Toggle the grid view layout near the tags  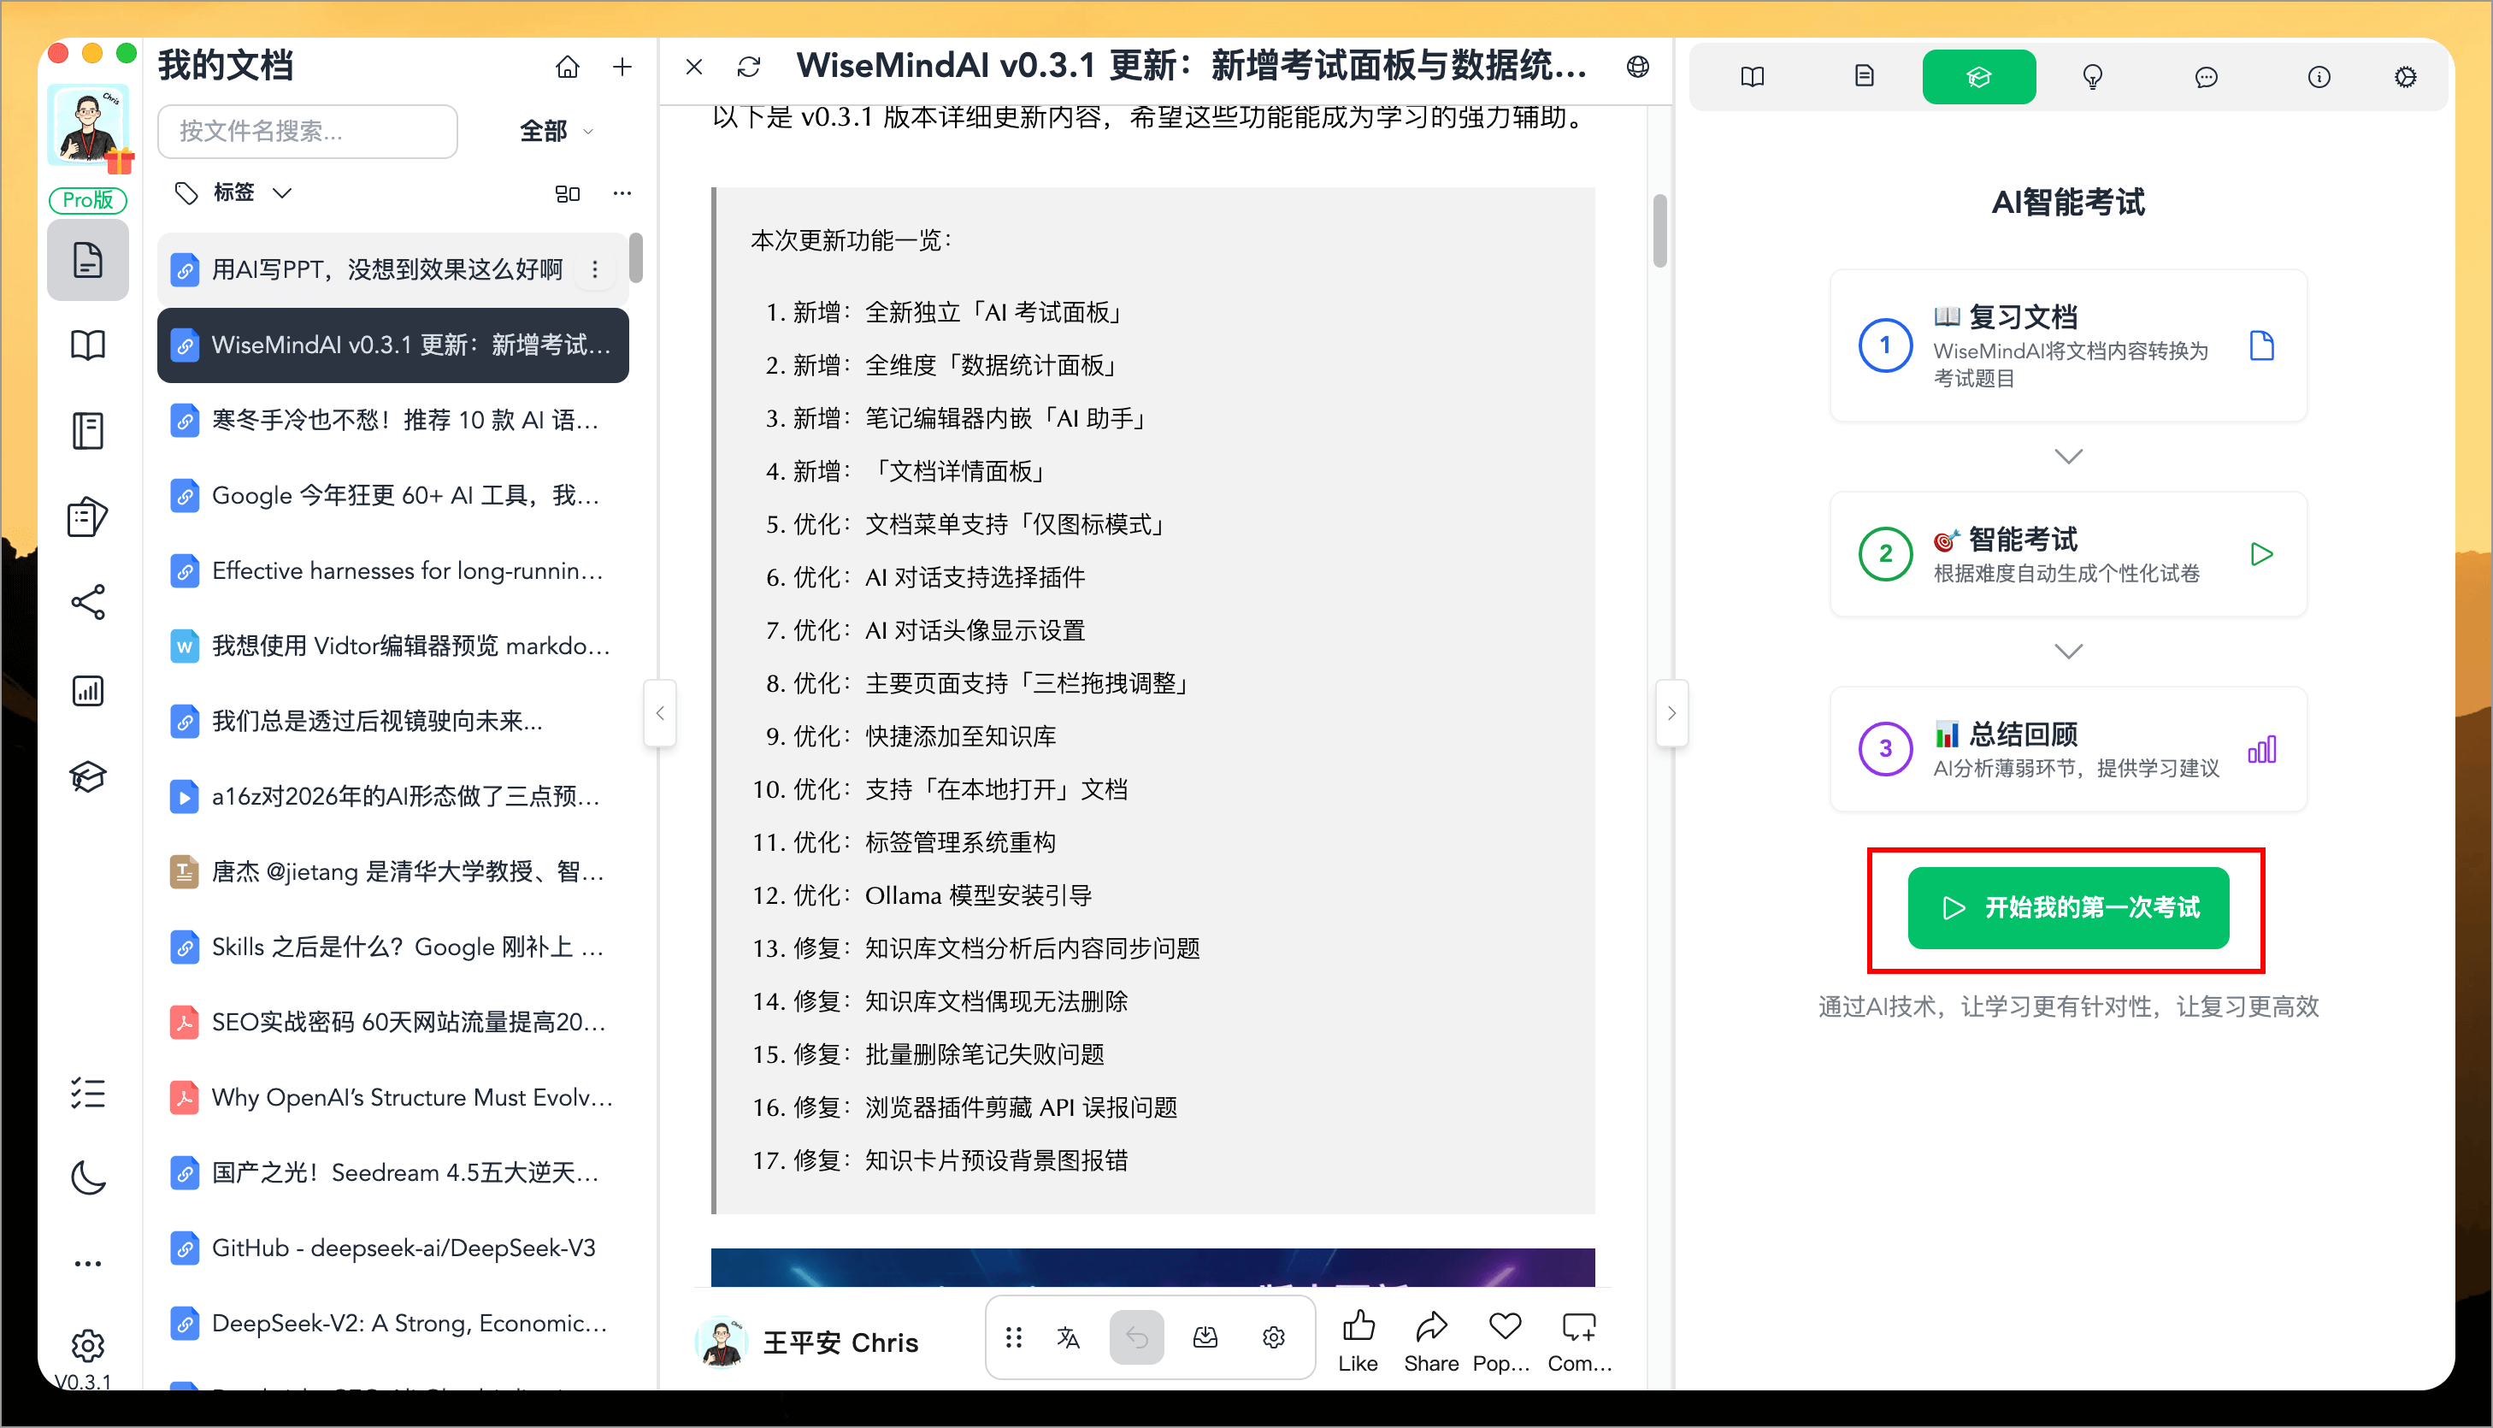coord(568,193)
